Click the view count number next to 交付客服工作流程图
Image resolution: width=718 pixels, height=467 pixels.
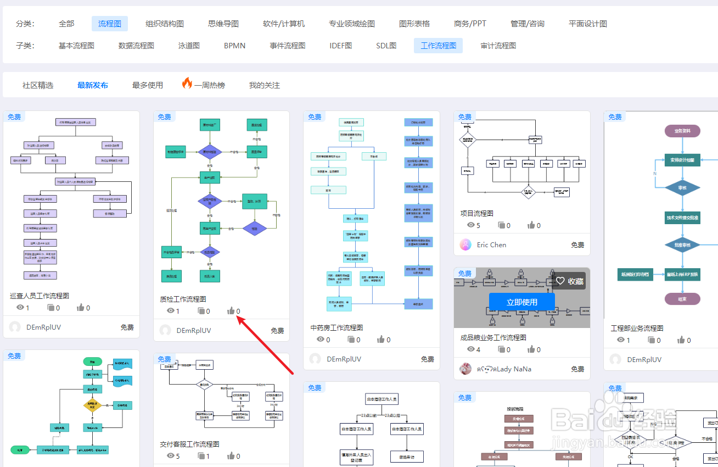[x=178, y=456]
